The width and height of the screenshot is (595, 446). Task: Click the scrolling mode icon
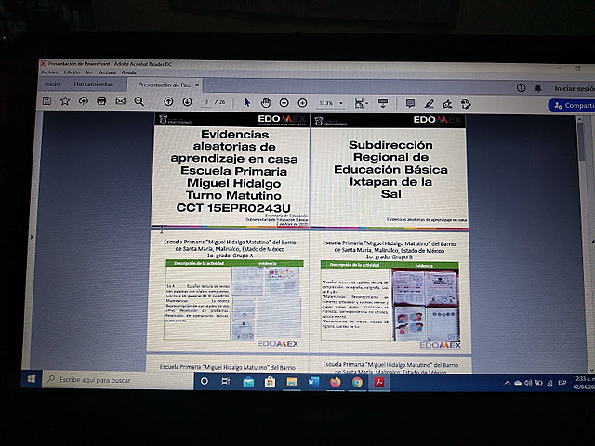pos(383,103)
